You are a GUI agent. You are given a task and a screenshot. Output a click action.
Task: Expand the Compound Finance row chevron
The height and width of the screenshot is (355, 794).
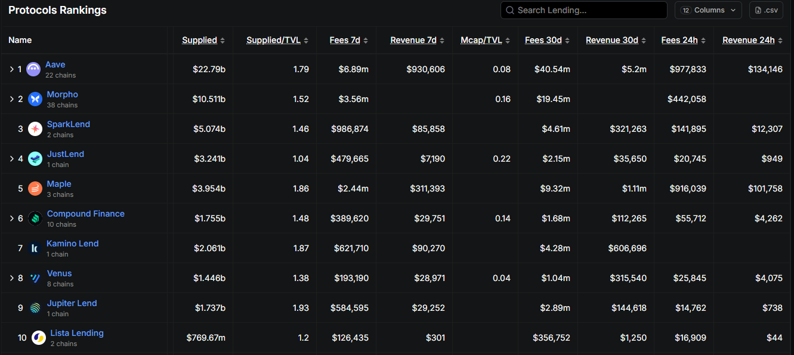[11, 218]
